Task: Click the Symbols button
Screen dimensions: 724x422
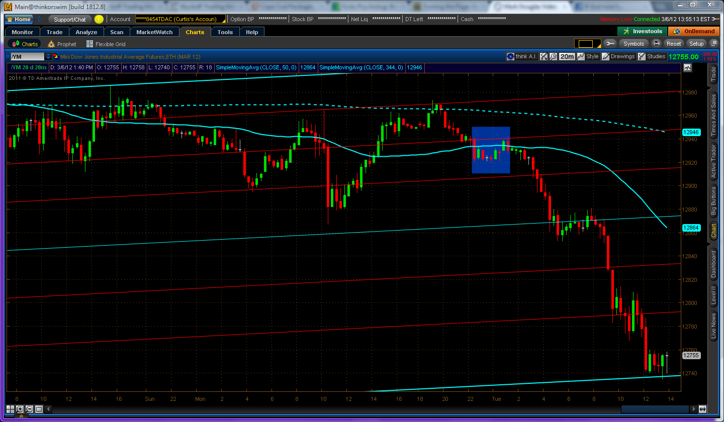Action: point(633,44)
